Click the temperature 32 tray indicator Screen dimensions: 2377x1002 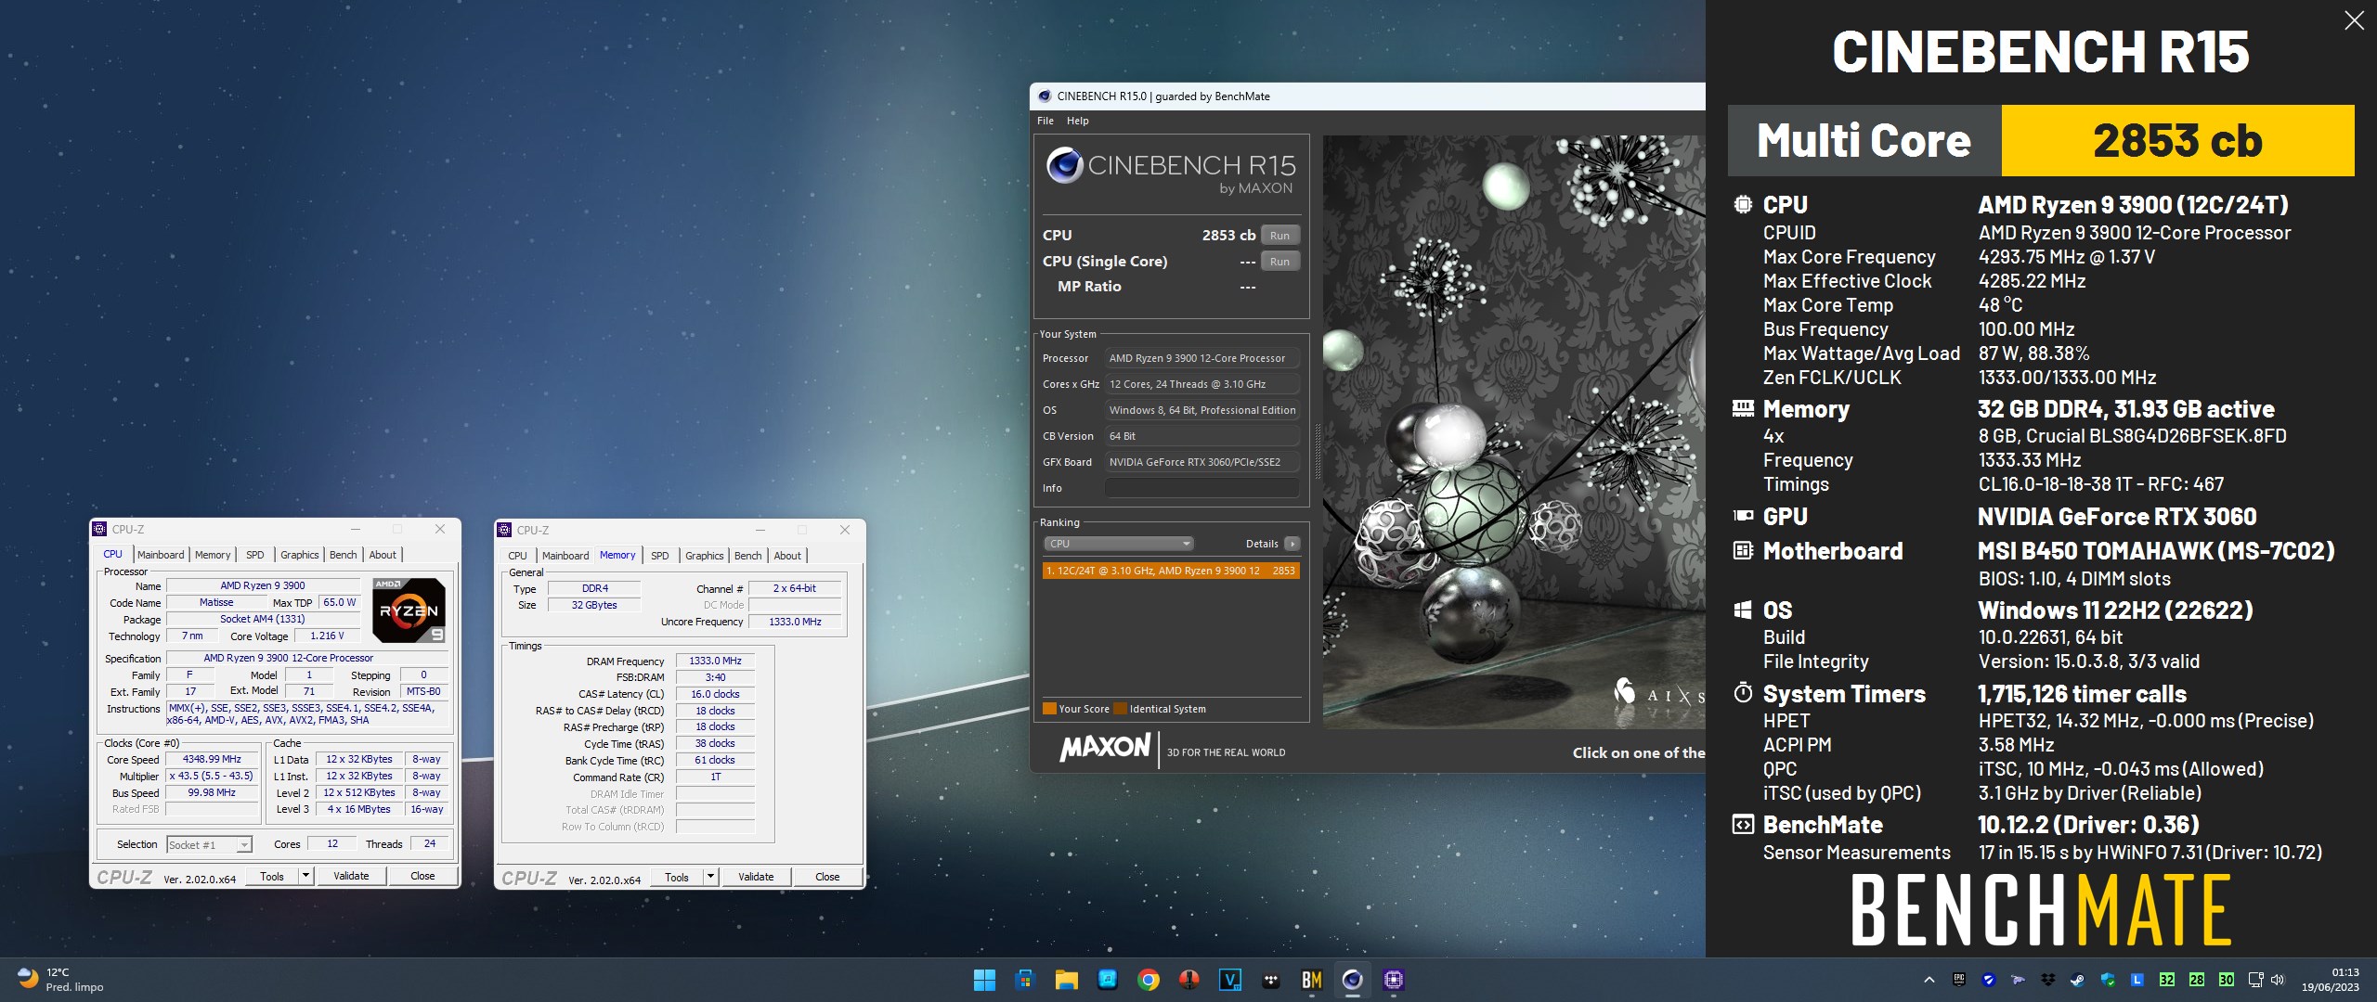[2166, 980]
